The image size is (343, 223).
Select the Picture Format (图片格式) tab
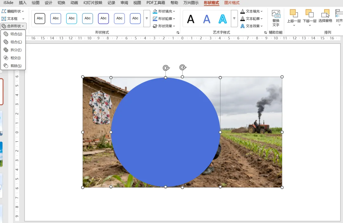(x=232, y=3)
